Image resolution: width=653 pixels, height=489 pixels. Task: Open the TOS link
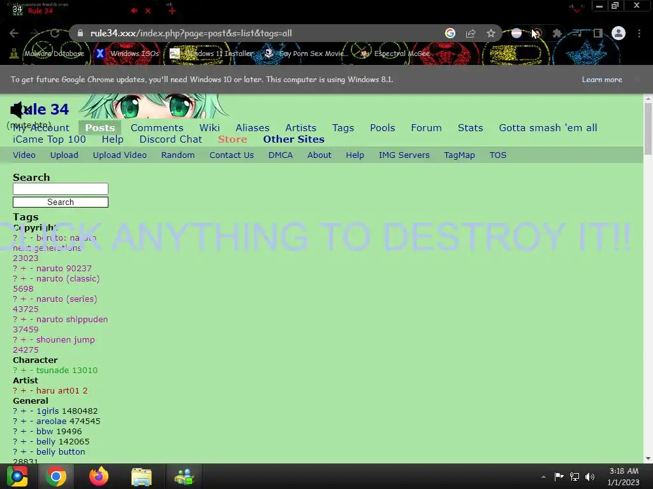tap(497, 155)
